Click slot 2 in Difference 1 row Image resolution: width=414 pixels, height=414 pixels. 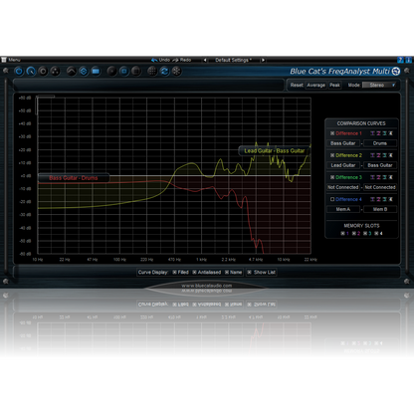coord(378,133)
